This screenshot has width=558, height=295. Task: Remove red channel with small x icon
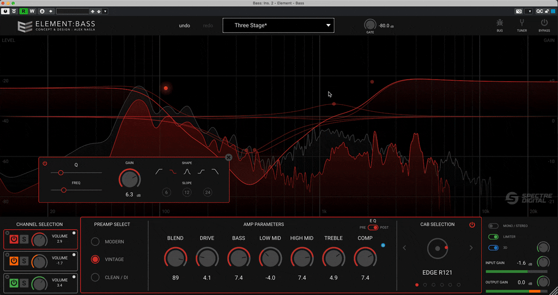point(7,233)
